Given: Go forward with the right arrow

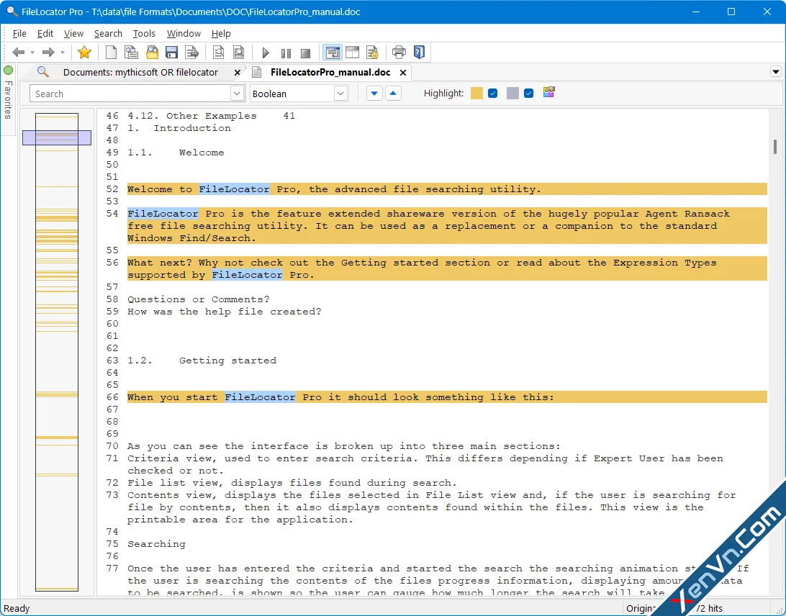Looking at the screenshot, I should pyautogui.click(x=48, y=52).
